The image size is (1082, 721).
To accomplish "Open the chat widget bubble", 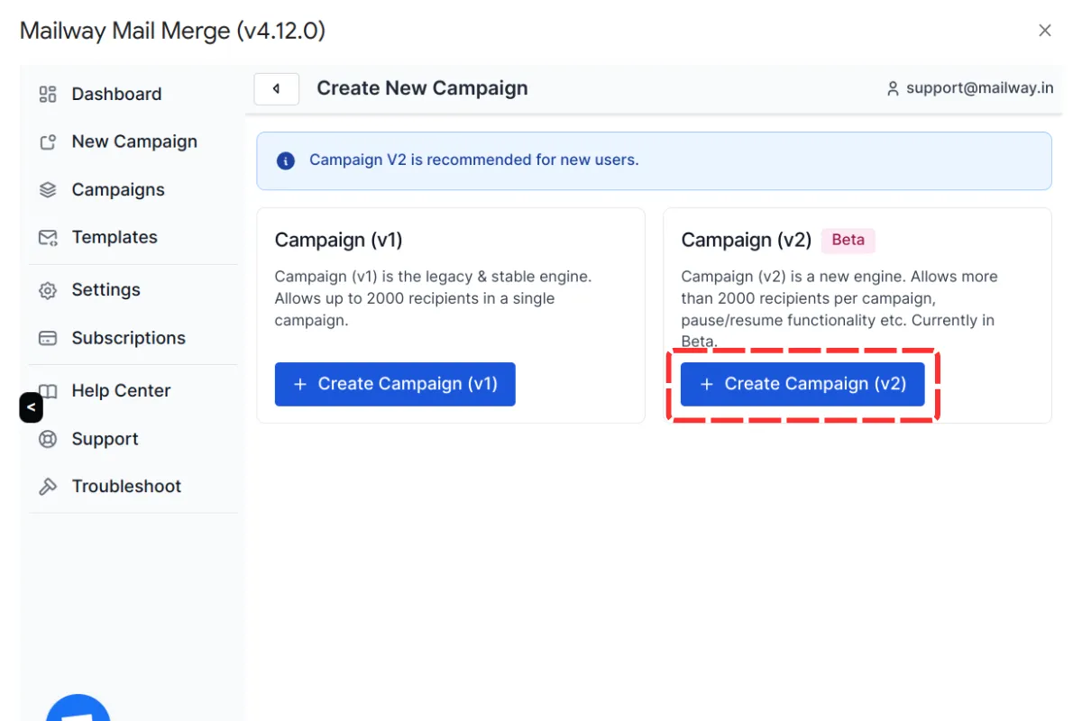I will coord(78,712).
